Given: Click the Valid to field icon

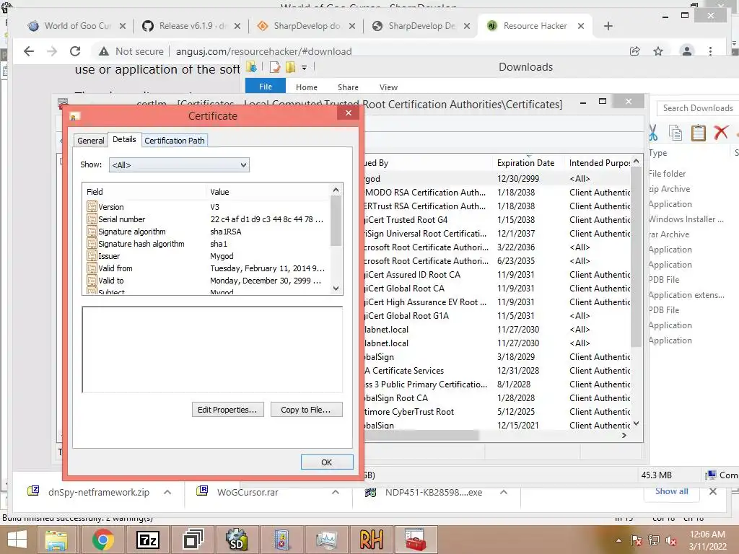Looking at the screenshot, I should pyautogui.click(x=92, y=281).
